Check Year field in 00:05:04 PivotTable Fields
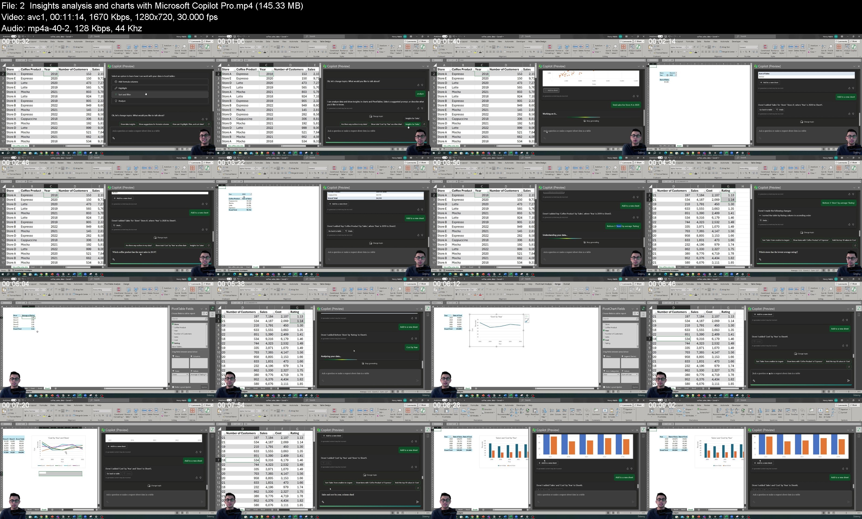 click(173, 330)
